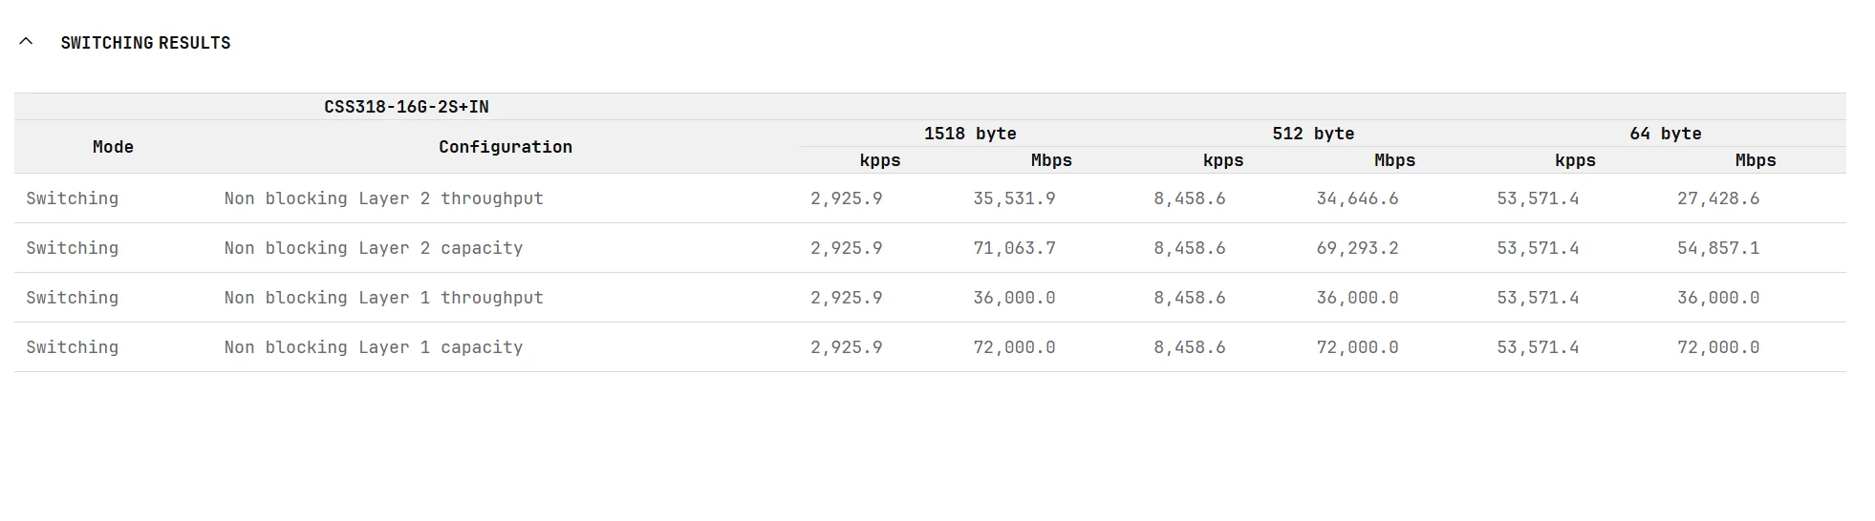
Task: Select the Non blocking Layer 1 throughput row
Action: click(383, 298)
